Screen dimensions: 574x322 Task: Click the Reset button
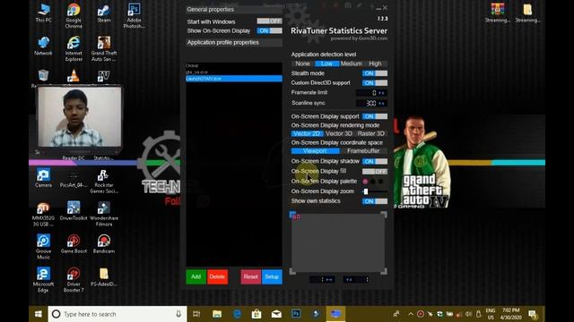point(251,276)
